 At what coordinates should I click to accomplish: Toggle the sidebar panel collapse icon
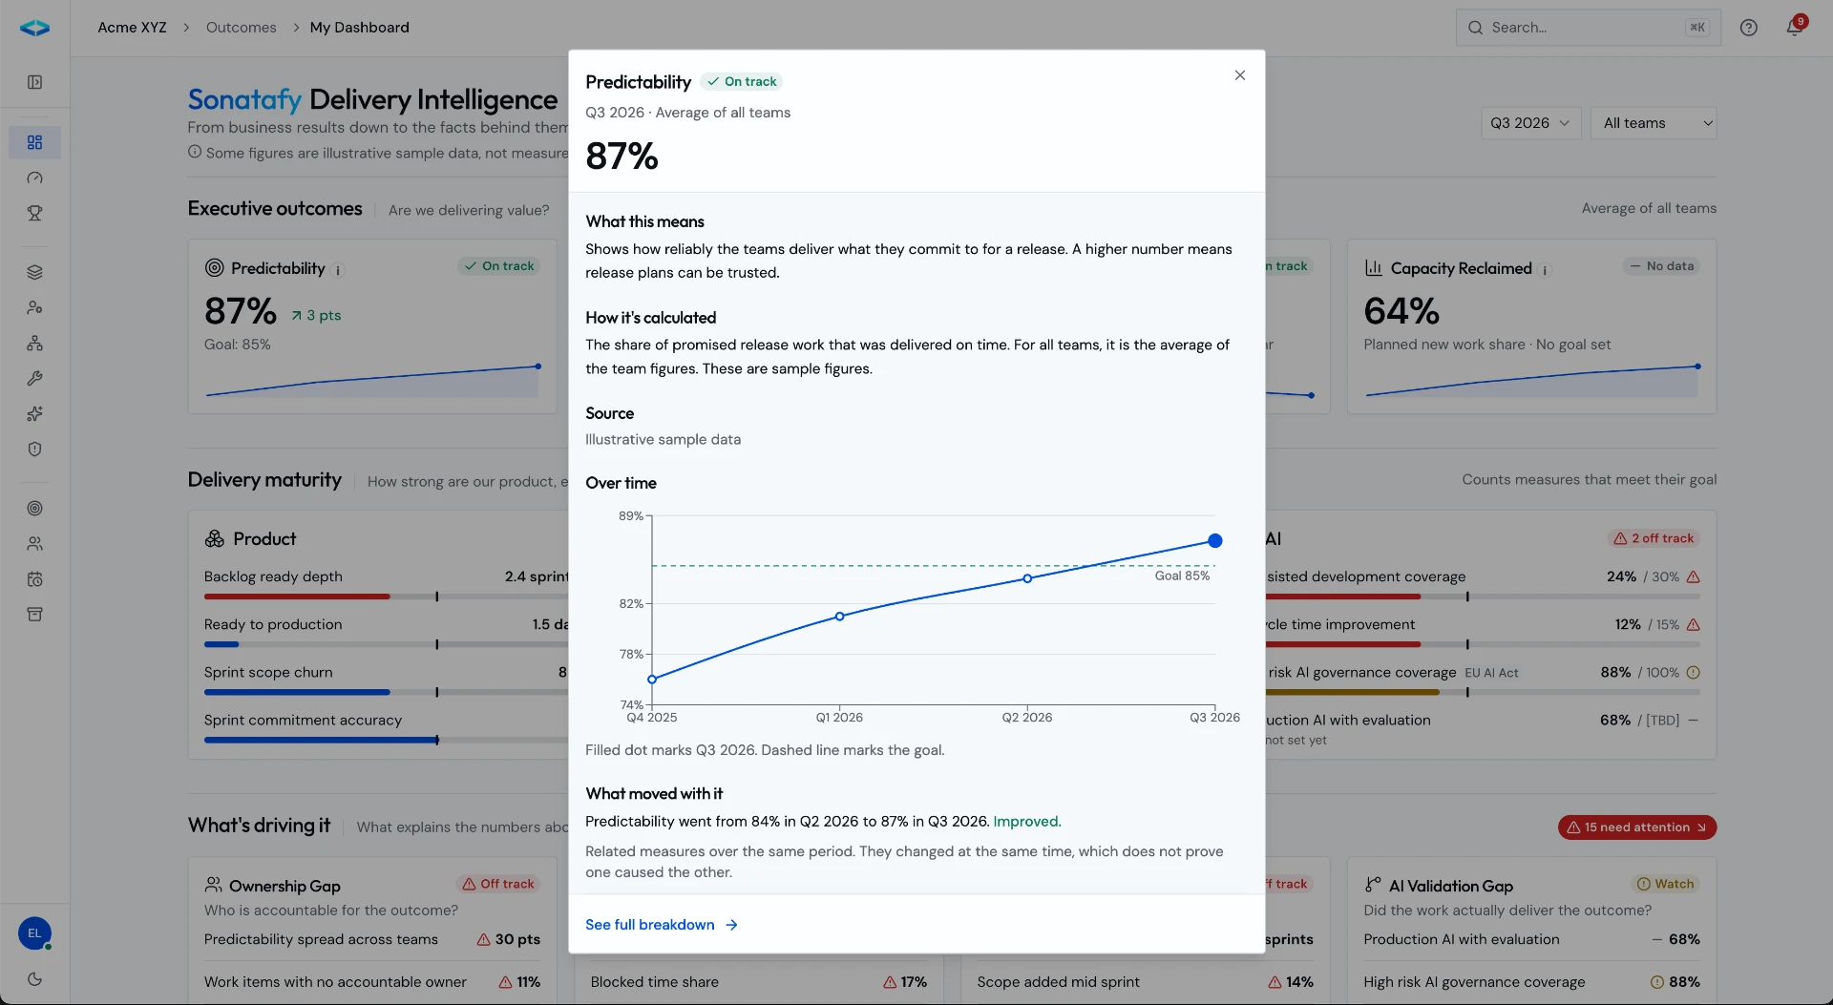click(x=34, y=82)
